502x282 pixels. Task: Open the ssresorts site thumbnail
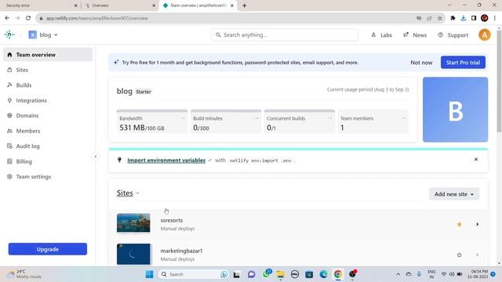pyautogui.click(x=133, y=222)
